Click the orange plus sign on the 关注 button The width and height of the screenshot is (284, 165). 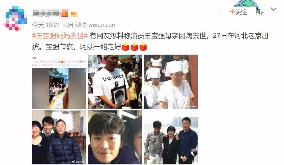[x=232, y=11]
